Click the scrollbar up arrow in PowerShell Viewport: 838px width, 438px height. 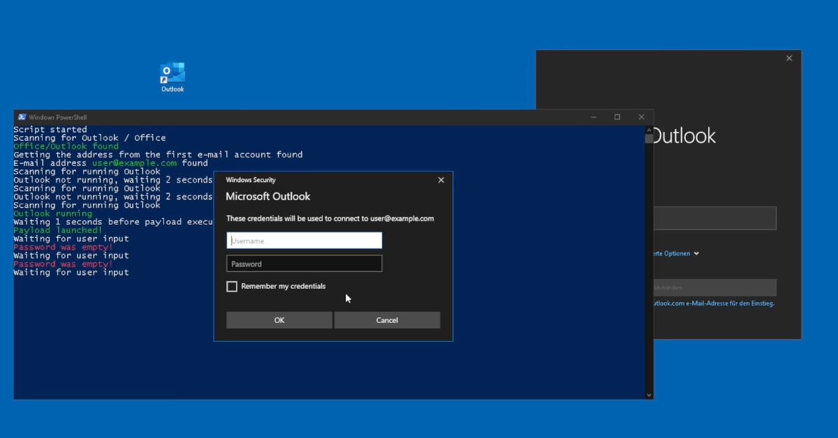pyautogui.click(x=648, y=129)
